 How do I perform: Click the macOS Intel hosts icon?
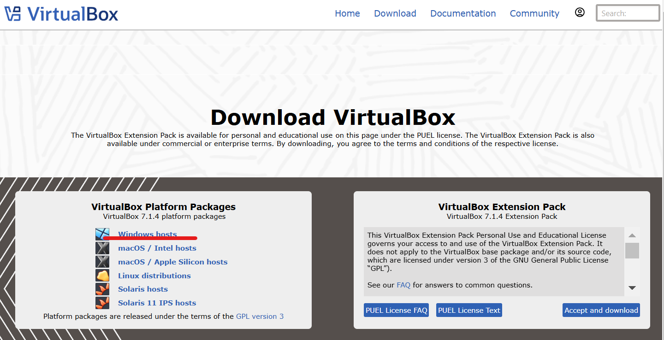click(102, 248)
